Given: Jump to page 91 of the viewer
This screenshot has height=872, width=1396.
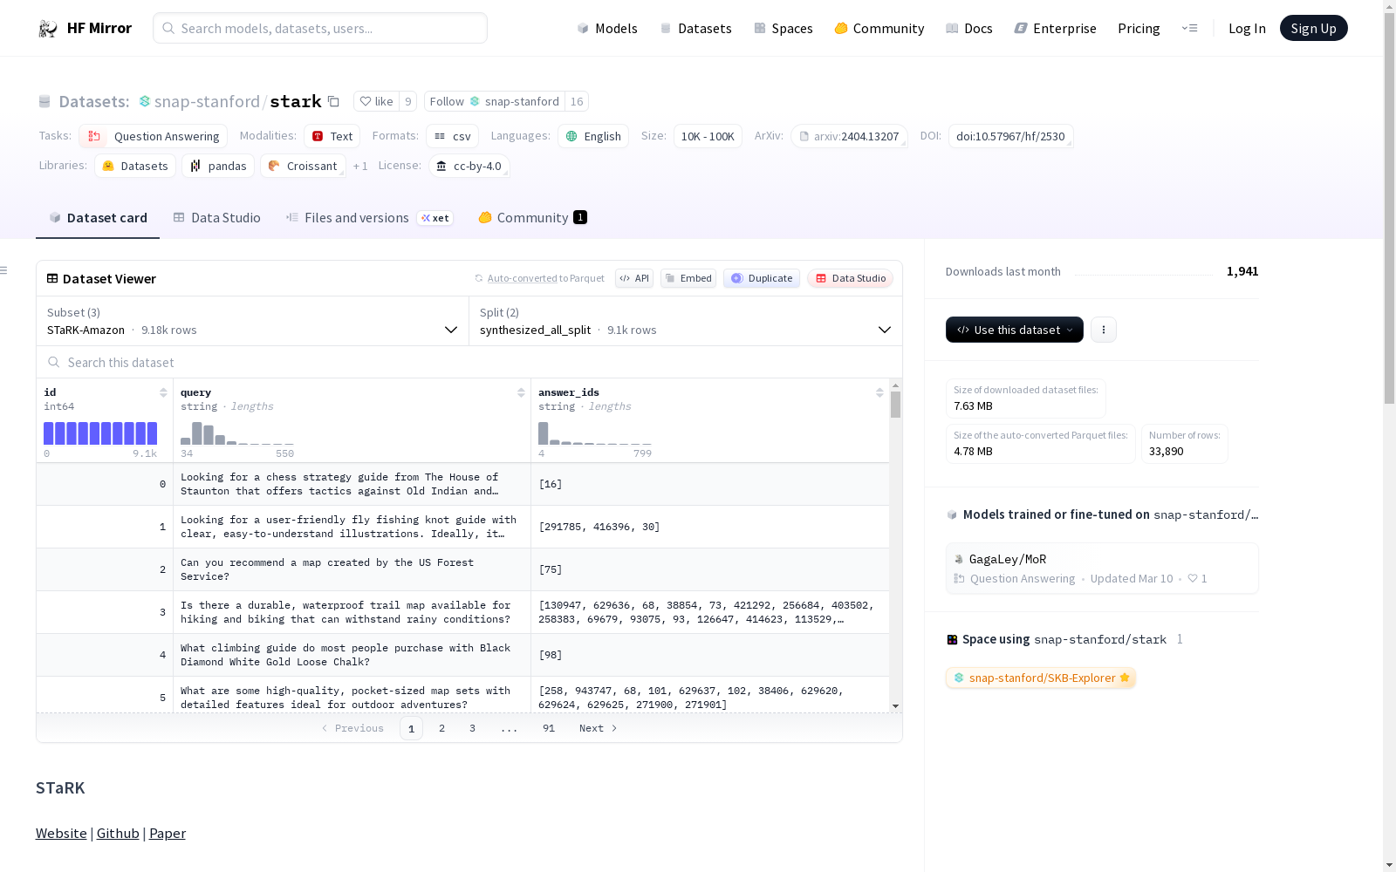Looking at the screenshot, I should [x=549, y=728].
